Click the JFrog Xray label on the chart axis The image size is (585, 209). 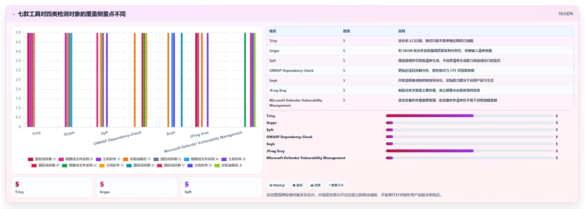click(199, 134)
